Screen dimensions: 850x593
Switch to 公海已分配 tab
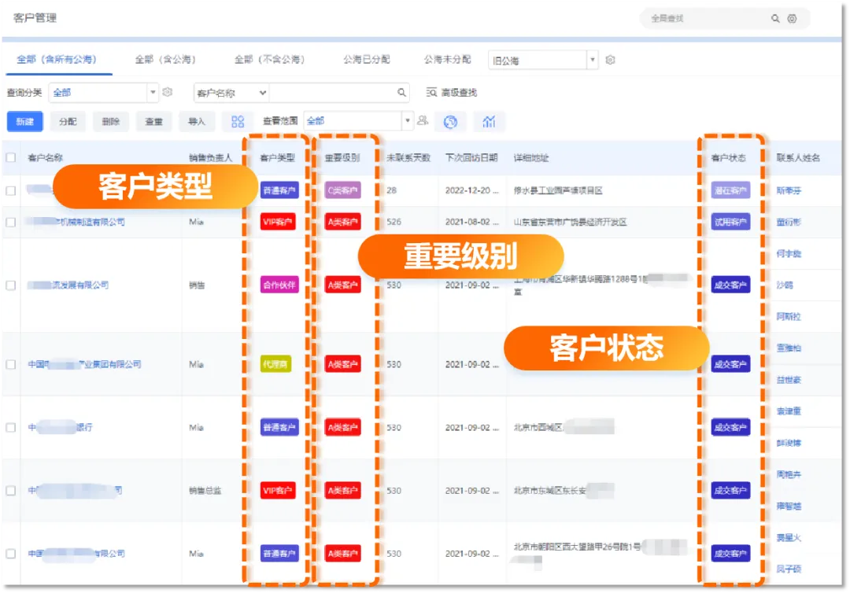[x=368, y=60]
